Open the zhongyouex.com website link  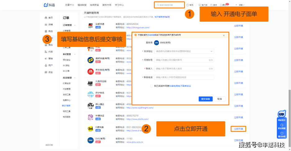tap(138, 27)
